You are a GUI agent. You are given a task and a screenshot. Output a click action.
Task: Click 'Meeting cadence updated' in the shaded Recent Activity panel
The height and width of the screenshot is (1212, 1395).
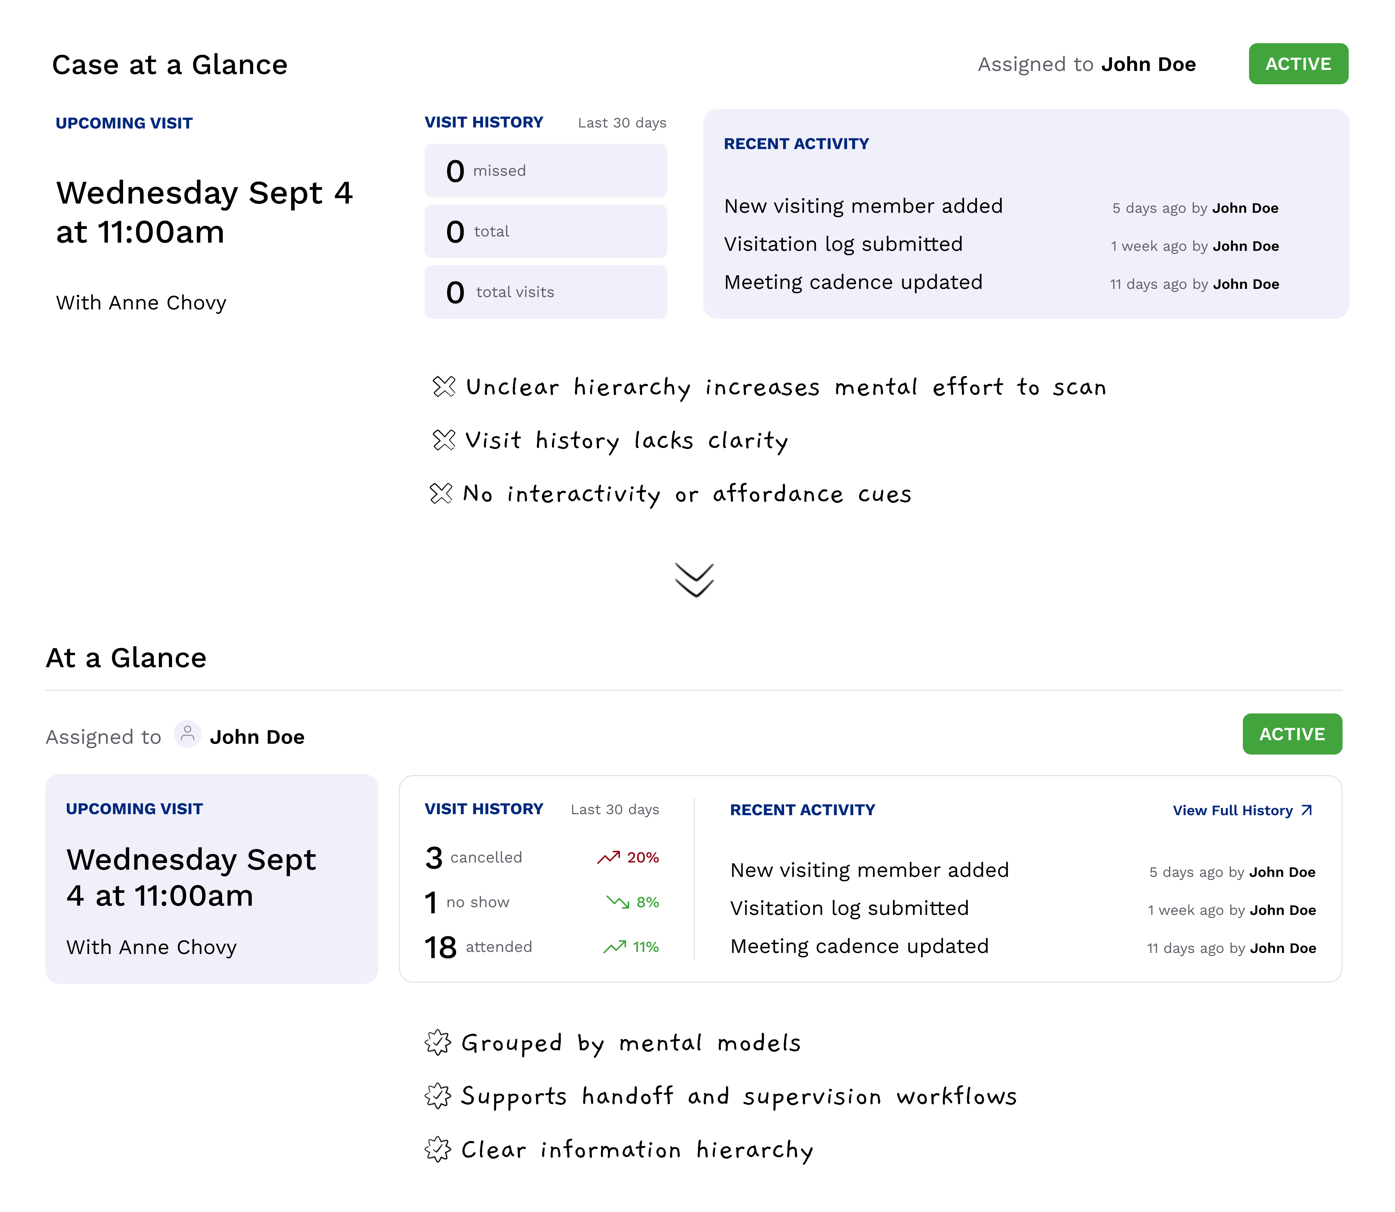point(853,282)
